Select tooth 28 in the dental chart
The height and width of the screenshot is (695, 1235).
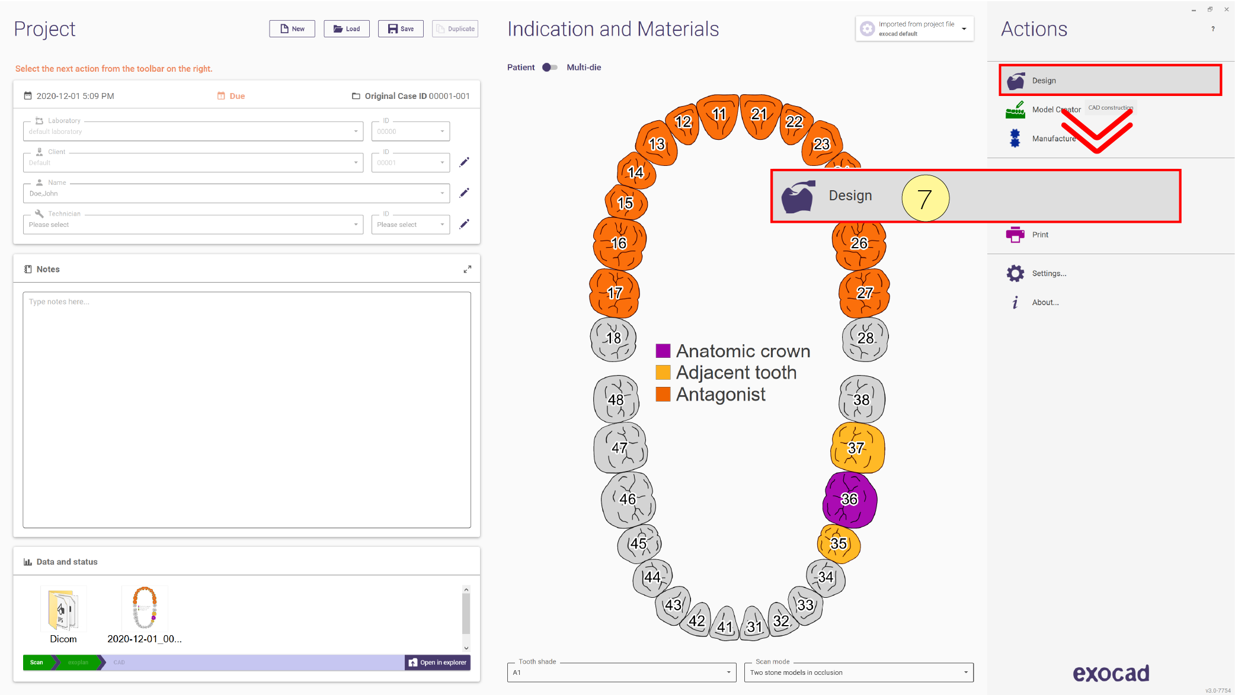coord(865,338)
